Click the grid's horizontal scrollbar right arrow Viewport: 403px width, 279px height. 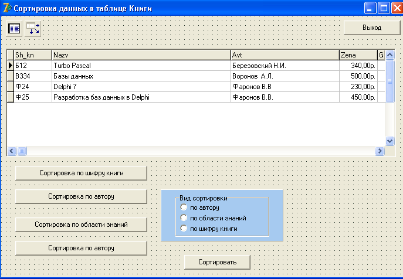(x=380, y=151)
